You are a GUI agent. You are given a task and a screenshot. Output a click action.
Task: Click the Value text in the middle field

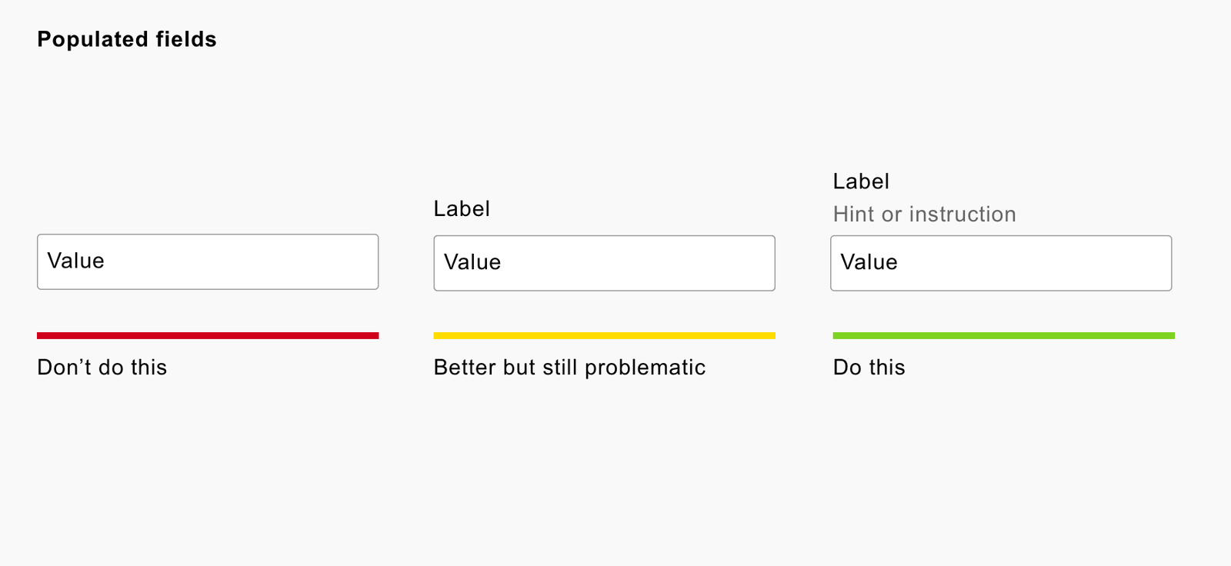(472, 262)
